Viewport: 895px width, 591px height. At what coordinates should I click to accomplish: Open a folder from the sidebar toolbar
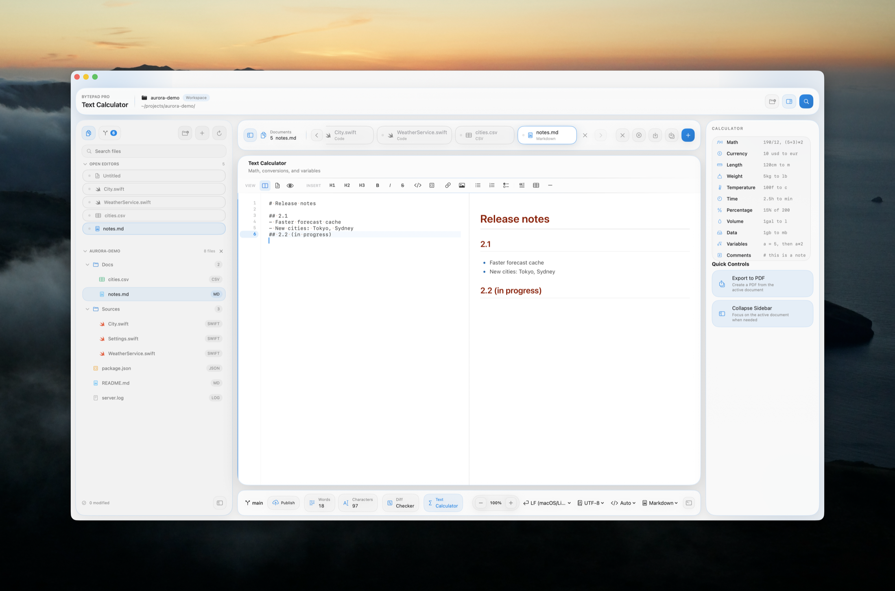coord(185,133)
